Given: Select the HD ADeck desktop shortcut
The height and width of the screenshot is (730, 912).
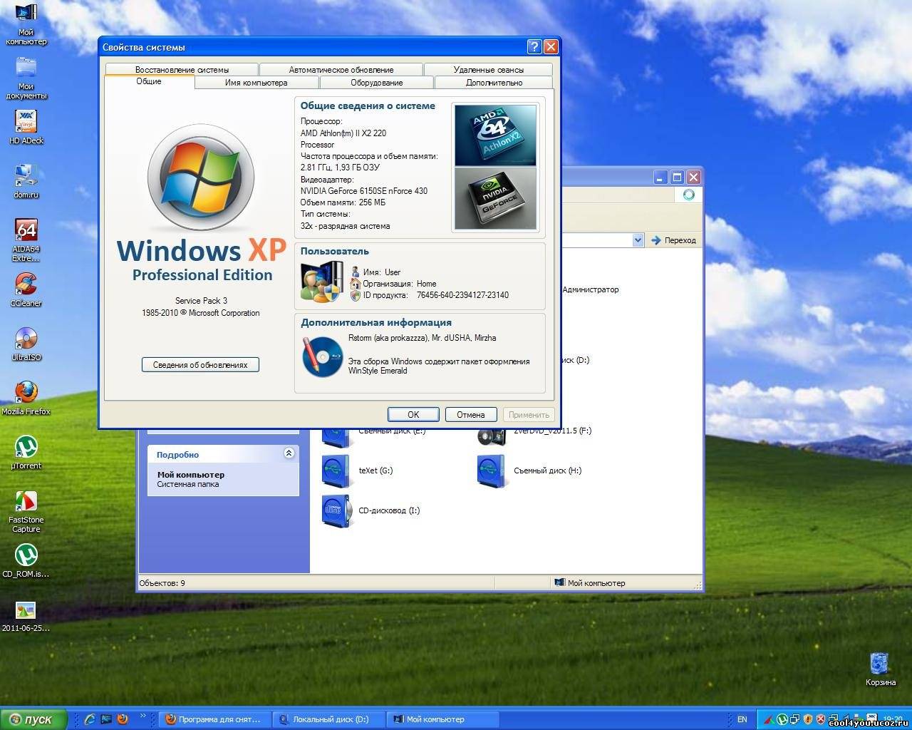Looking at the screenshot, I should pyautogui.click(x=26, y=127).
